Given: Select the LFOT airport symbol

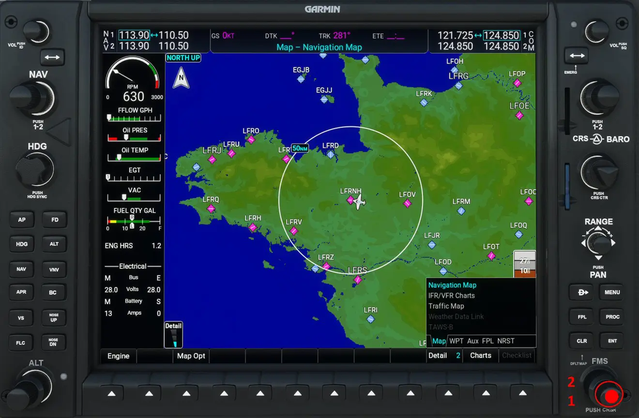Looking at the screenshot, I should [491, 256].
